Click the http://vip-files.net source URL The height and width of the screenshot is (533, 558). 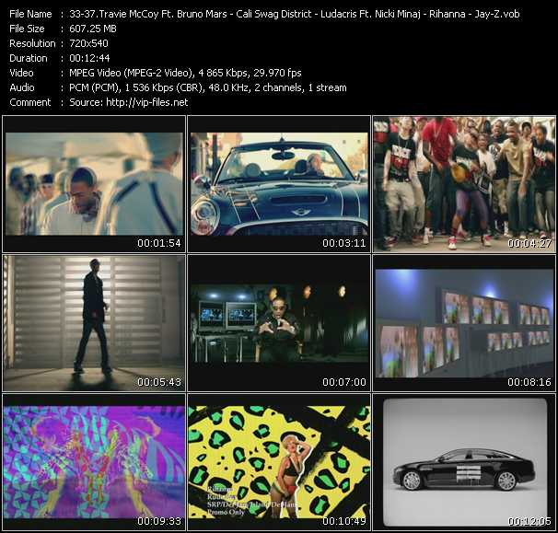[147, 102]
